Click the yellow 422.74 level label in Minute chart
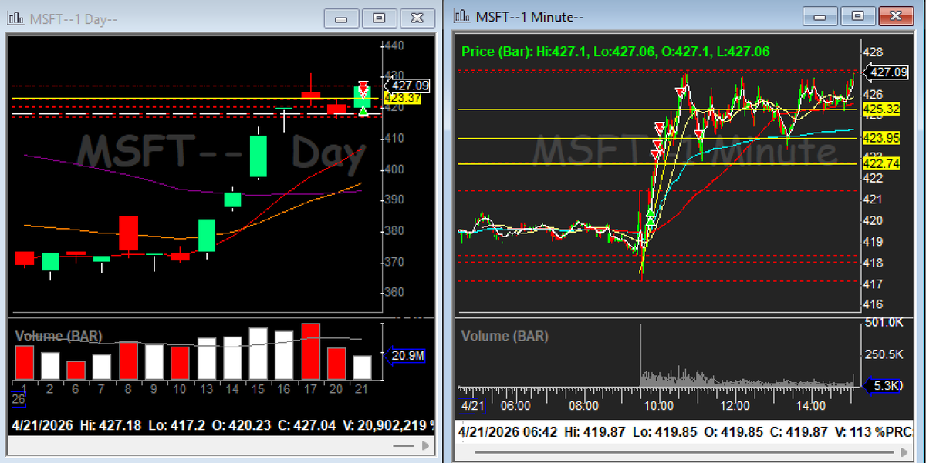Screen dimensions: 926x463 tap(882, 164)
